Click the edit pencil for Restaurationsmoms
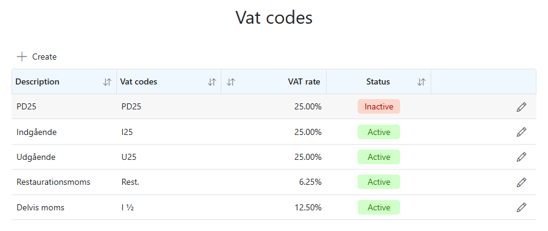The image size is (548, 231). 521,182
